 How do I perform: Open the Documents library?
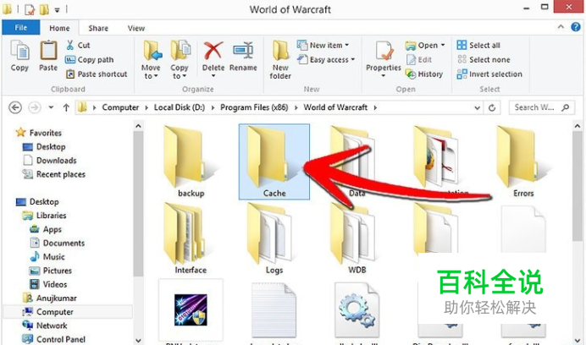pos(58,243)
